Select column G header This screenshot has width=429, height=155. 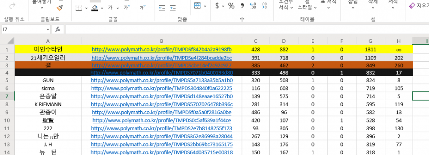tap(371, 41)
